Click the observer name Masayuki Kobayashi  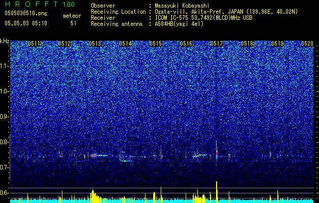pyautogui.click(x=182, y=6)
